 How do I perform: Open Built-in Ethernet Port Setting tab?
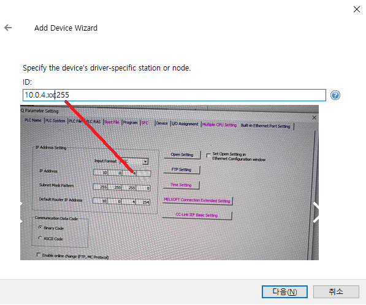[265, 126]
